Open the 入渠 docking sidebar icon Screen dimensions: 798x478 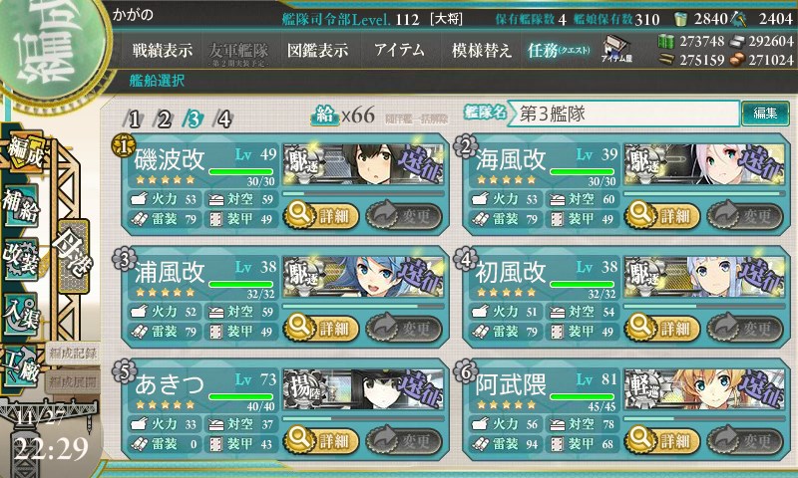pos(21,313)
